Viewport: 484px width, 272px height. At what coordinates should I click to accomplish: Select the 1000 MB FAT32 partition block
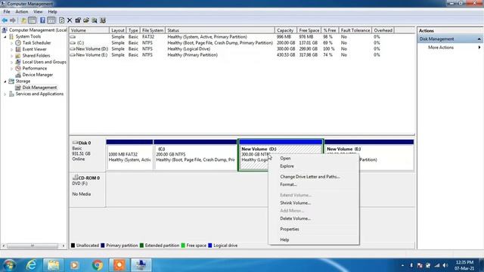[129, 155]
